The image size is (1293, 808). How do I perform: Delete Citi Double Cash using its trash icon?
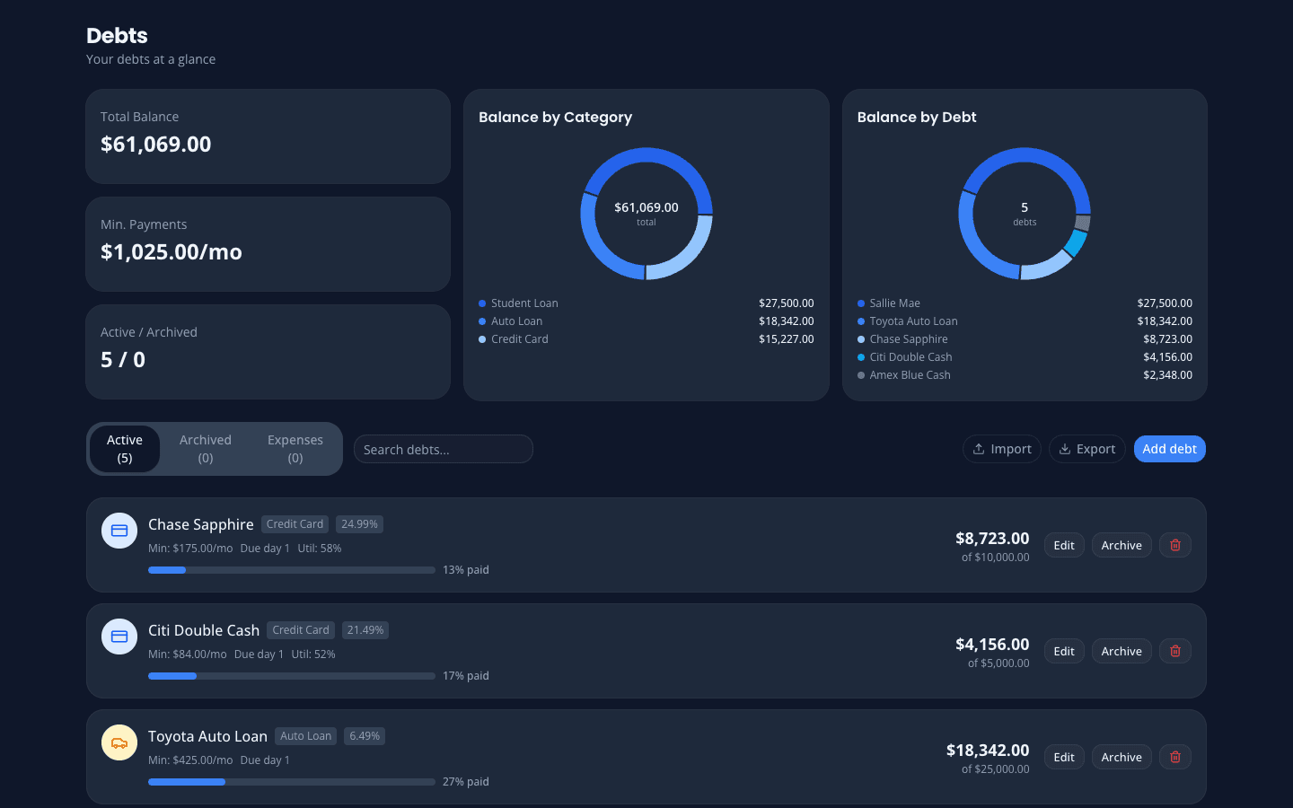pyautogui.click(x=1174, y=651)
